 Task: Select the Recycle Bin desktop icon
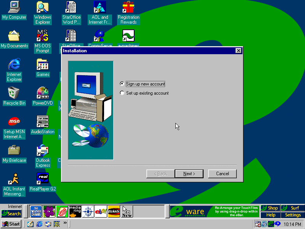pos(14,96)
